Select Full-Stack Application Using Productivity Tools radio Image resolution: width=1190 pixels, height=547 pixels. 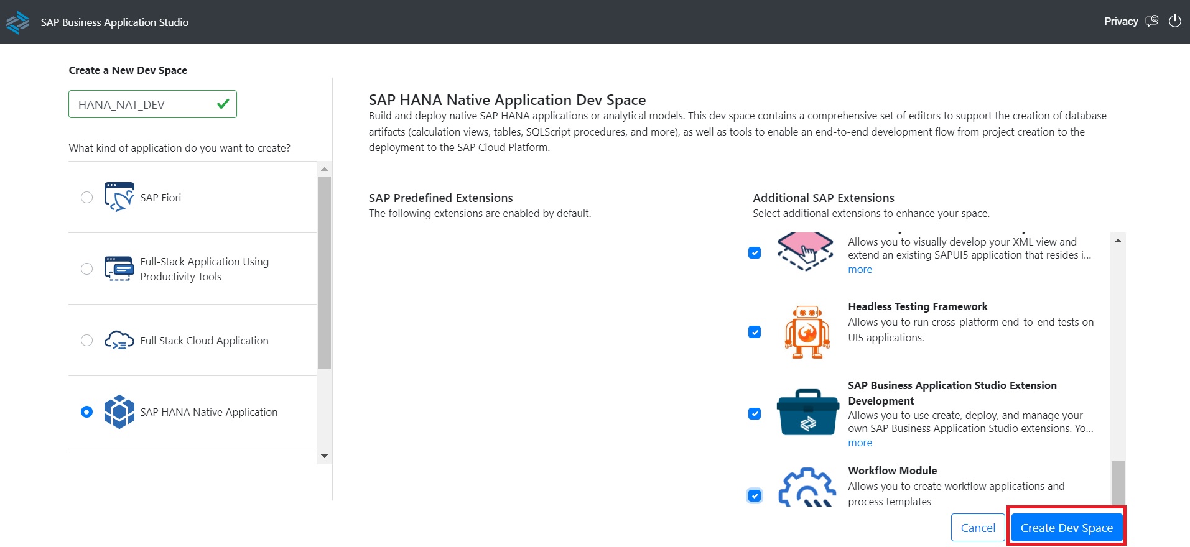pyautogui.click(x=86, y=269)
